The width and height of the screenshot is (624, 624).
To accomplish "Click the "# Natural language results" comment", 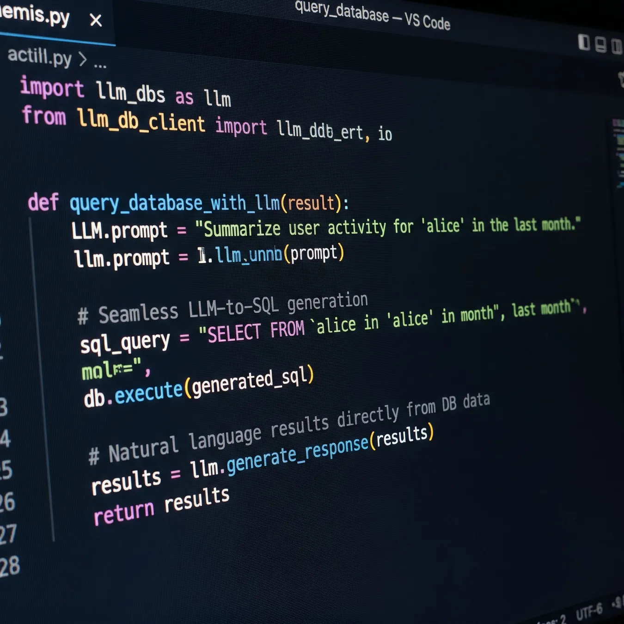I will point(289,428).
